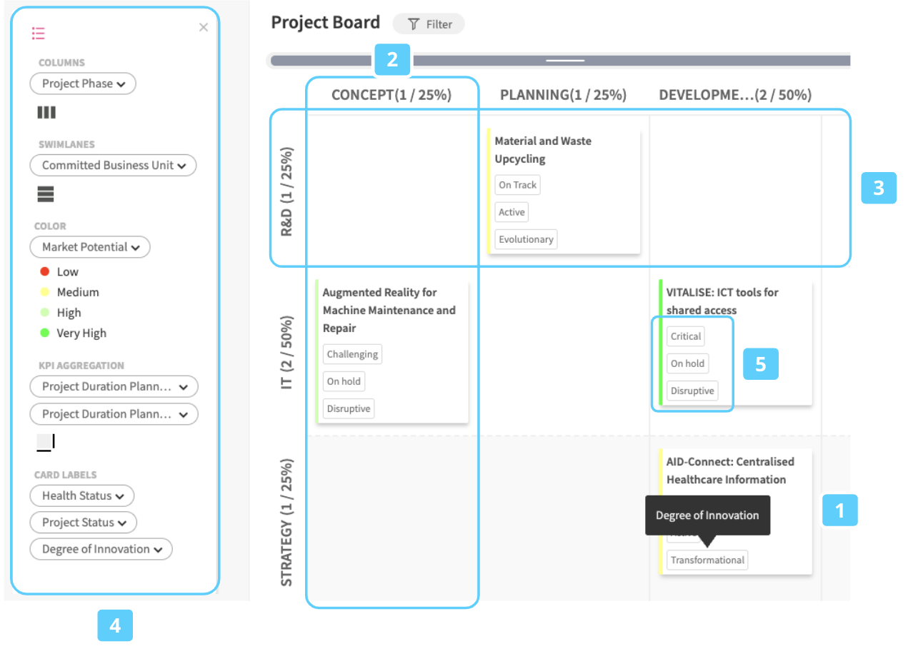Open the Health Status card label dropdown

coord(82,495)
